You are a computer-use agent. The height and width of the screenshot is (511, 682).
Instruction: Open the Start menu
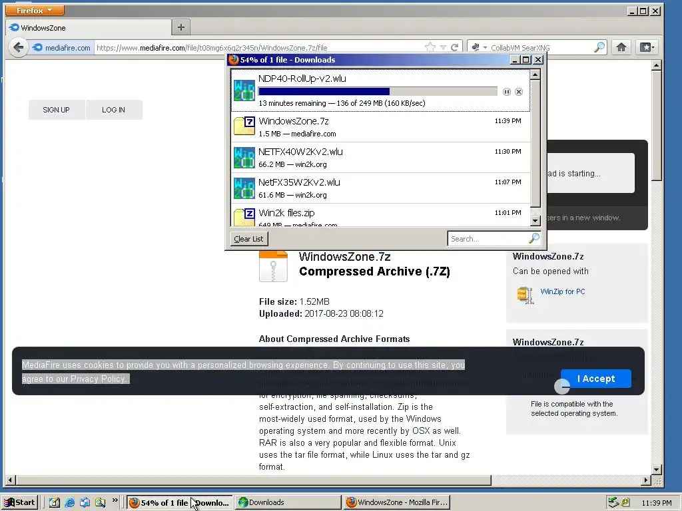coord(19,503)
